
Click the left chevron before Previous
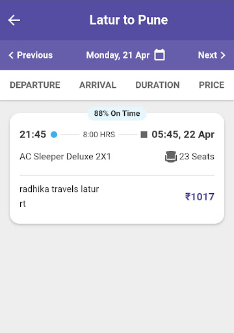coord(11,55)
